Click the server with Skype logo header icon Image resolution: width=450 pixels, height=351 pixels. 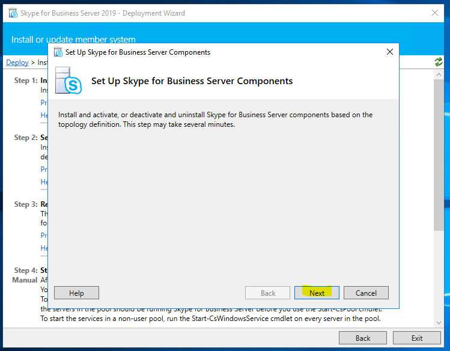coord(68,81)
